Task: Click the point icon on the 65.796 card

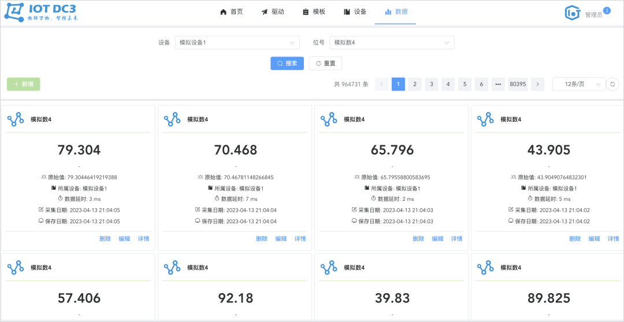Action: [x=329, y=119]
